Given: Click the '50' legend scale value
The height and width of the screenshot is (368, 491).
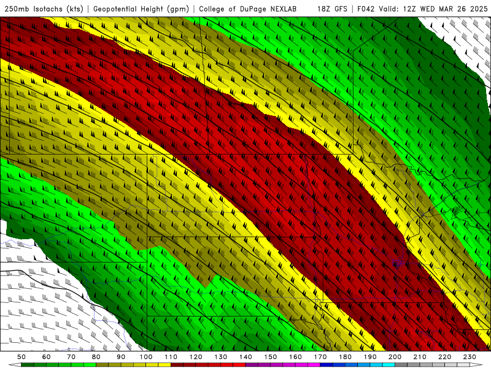Looking at the screenshot, I should pos(21,357).
